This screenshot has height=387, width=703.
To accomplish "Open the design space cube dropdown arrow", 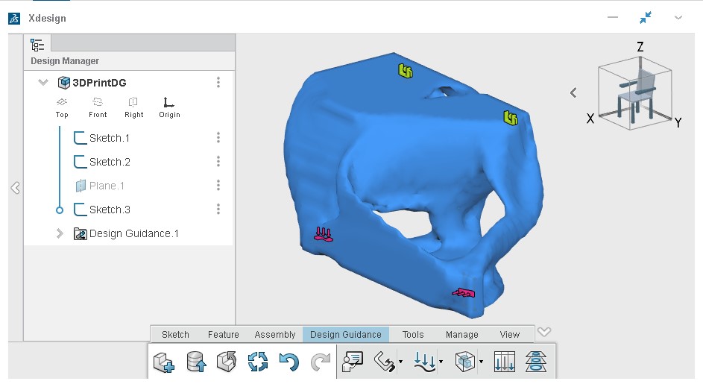I will click(x=481, y=362).
